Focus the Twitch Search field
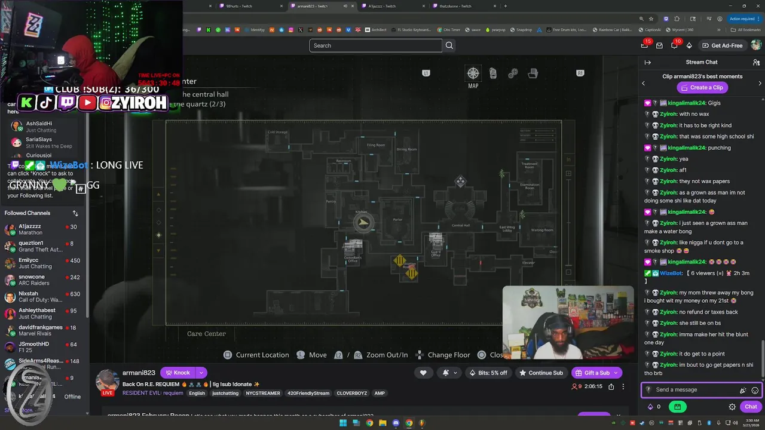 pos(375,45)
